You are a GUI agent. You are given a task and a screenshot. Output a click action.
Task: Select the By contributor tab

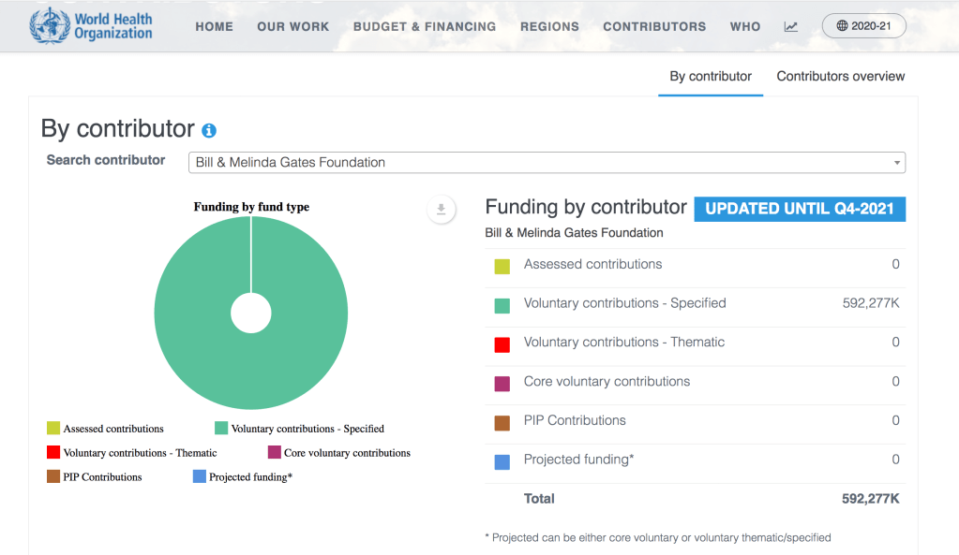[x=710, y=77]
